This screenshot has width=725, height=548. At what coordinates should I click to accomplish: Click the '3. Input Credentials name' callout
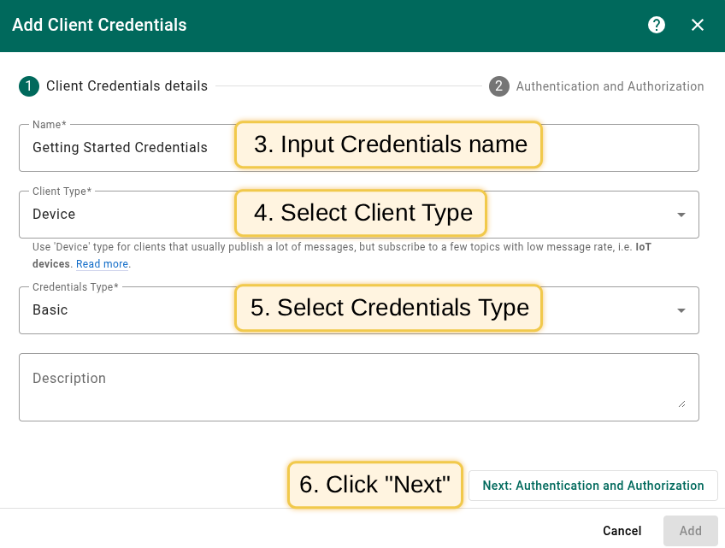click(389, 144)
